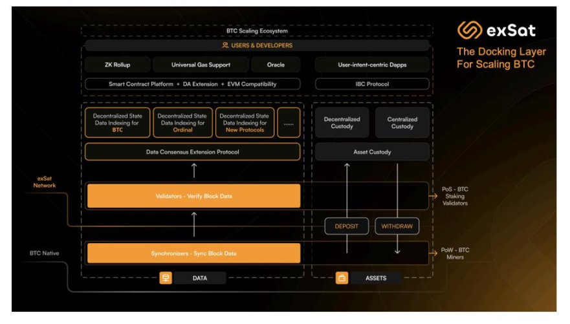Click the Data Consensus Extension Protocol box
This screenshot has width=570, height=324.
click(193, 152)
